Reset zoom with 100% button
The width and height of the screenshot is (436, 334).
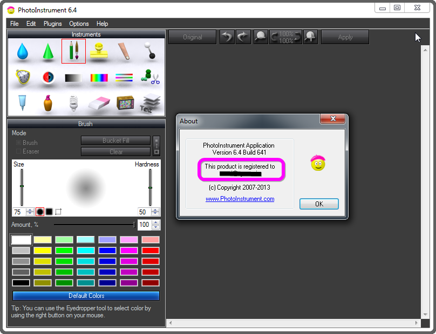click(285, 37)
